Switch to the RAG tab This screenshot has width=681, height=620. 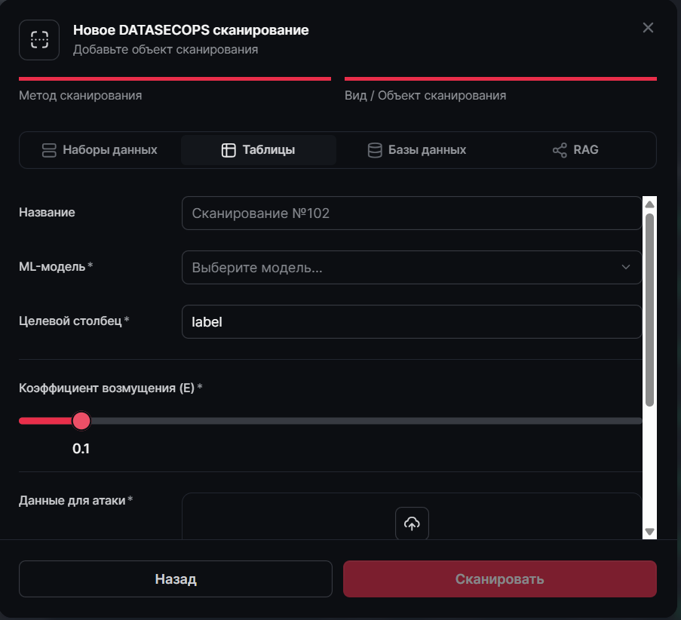click(x=575, y=150)
